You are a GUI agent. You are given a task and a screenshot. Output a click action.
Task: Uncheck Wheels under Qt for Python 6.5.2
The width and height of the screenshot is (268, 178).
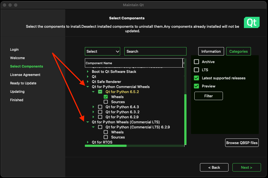pyautogui.click(x=106, y=97)
